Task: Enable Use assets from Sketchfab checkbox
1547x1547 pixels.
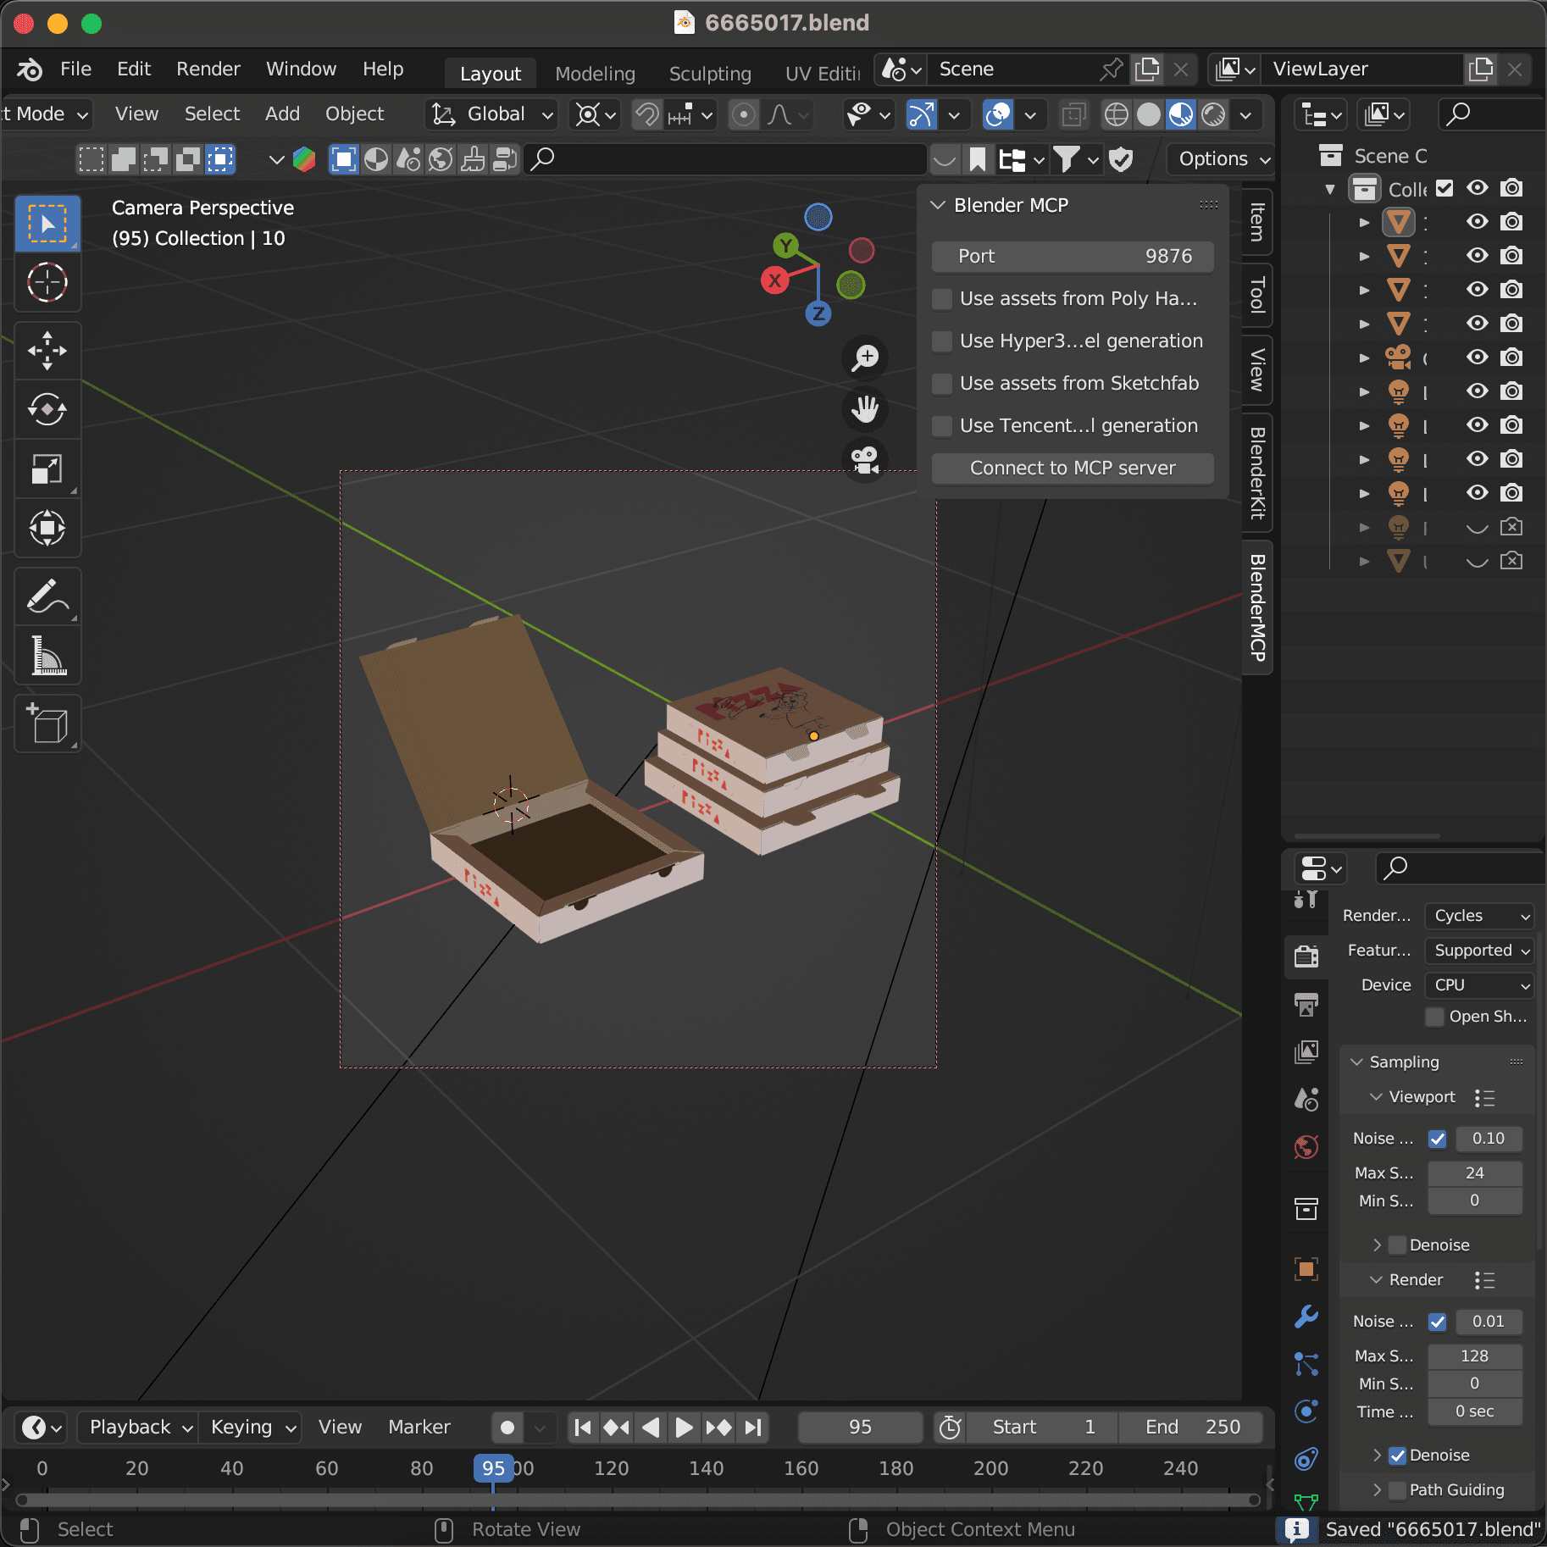Action: tap(942, 384)
